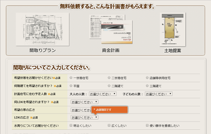Screen dimensions: 211x134
Task: Click the 資金計画 caption text
Action: 111,50
